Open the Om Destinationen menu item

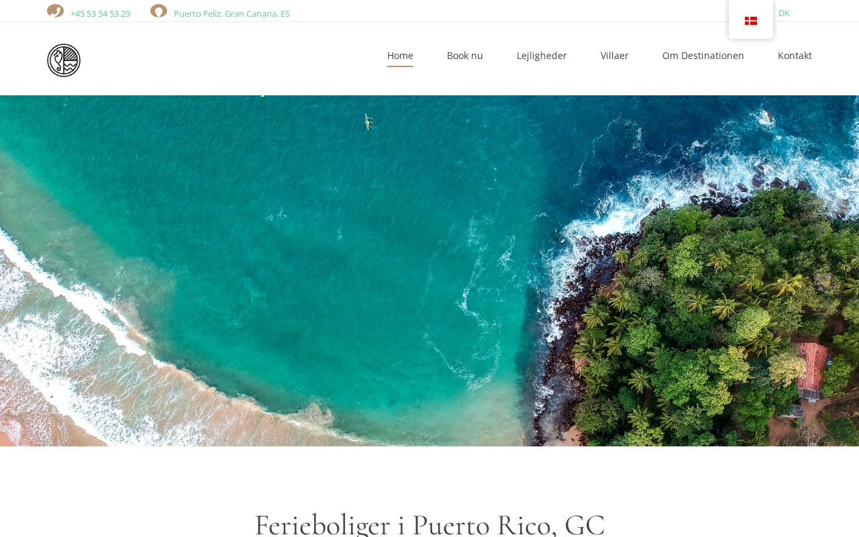703,56
